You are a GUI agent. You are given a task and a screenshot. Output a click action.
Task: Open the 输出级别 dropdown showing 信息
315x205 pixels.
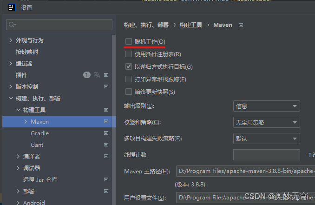(266, 106)
